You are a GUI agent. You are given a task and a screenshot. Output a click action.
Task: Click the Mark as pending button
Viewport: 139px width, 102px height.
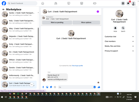tap(57, 23)
